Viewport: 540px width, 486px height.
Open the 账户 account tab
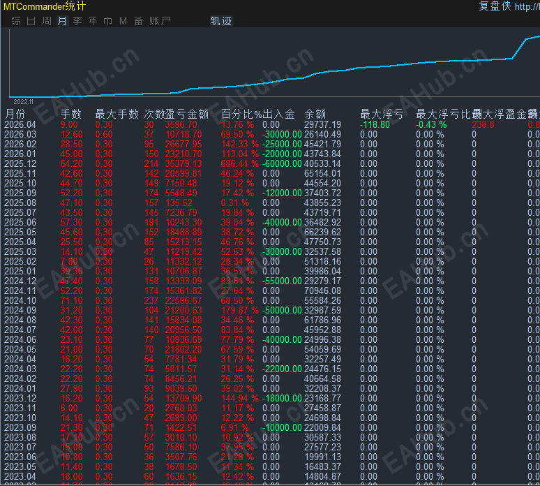point(160,21)
